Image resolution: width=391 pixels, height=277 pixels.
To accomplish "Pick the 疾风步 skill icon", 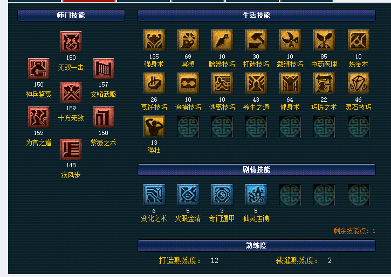I will tap(71, 149).
